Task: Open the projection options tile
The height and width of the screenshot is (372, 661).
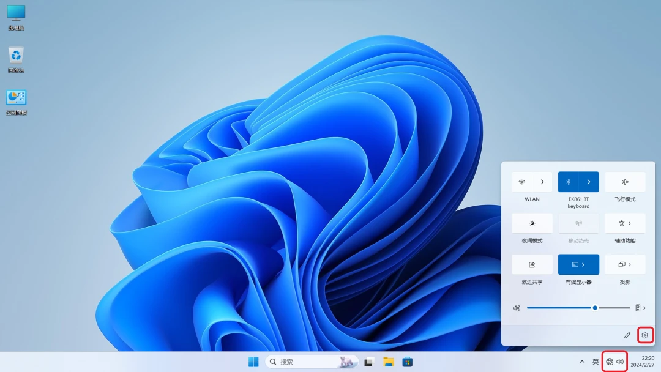Action: tap(625, 264)
